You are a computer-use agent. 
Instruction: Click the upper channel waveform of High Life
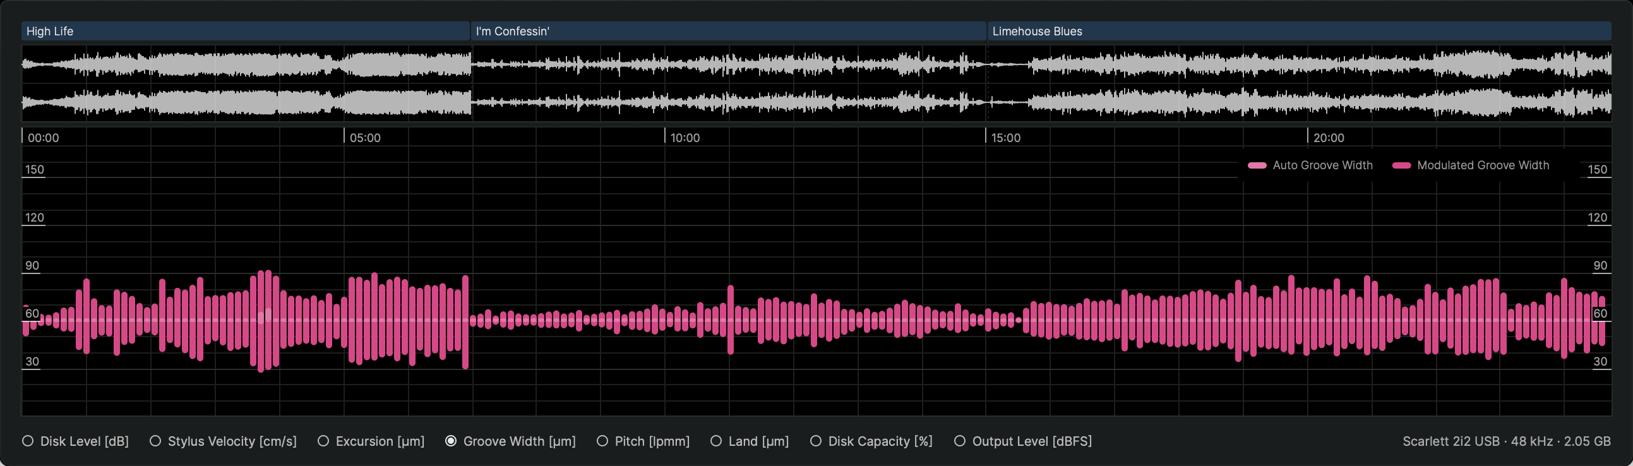tap(246, 64)
